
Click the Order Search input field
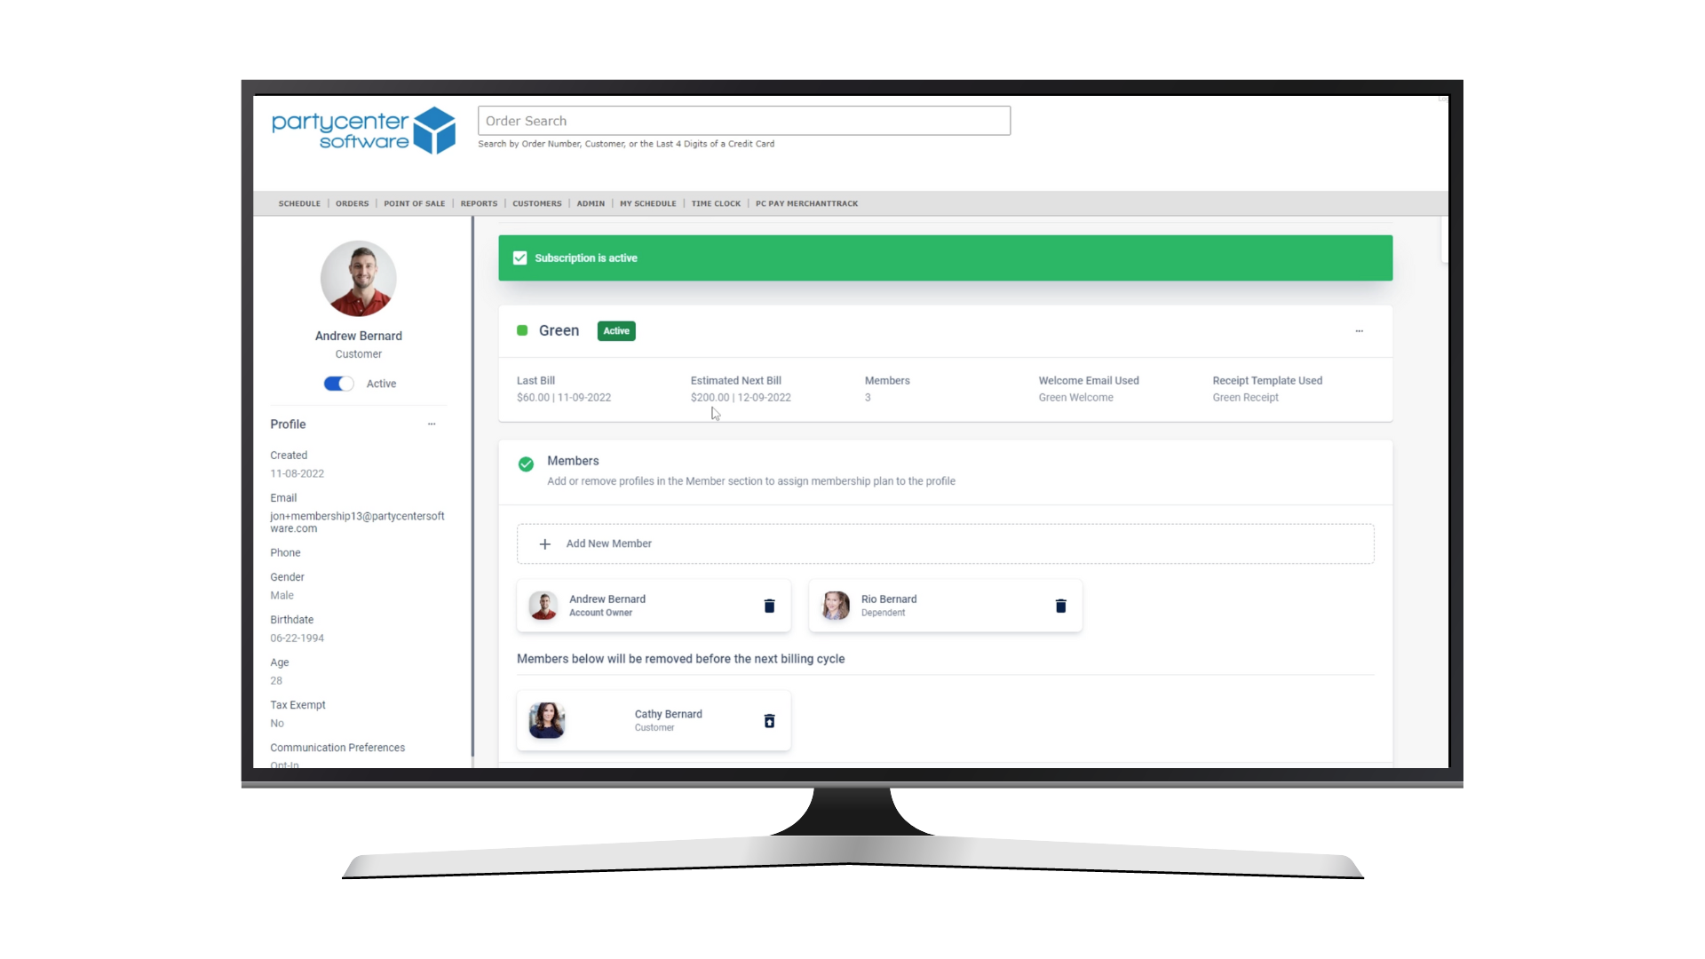(743, 121)
